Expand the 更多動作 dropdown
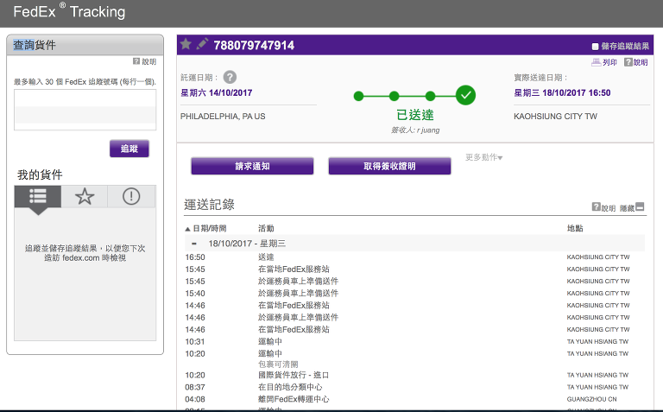 click(483, 157)
